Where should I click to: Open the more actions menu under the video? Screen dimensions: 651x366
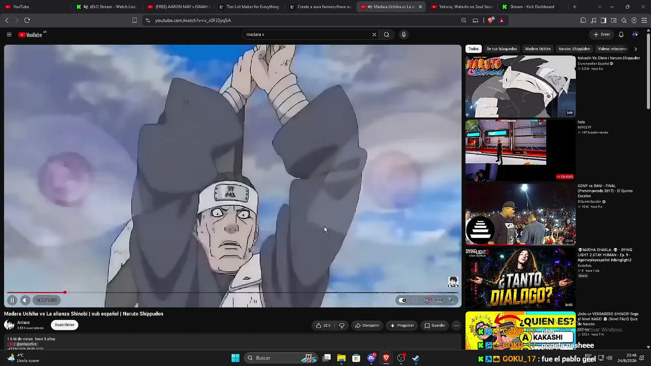coord(456,325)
